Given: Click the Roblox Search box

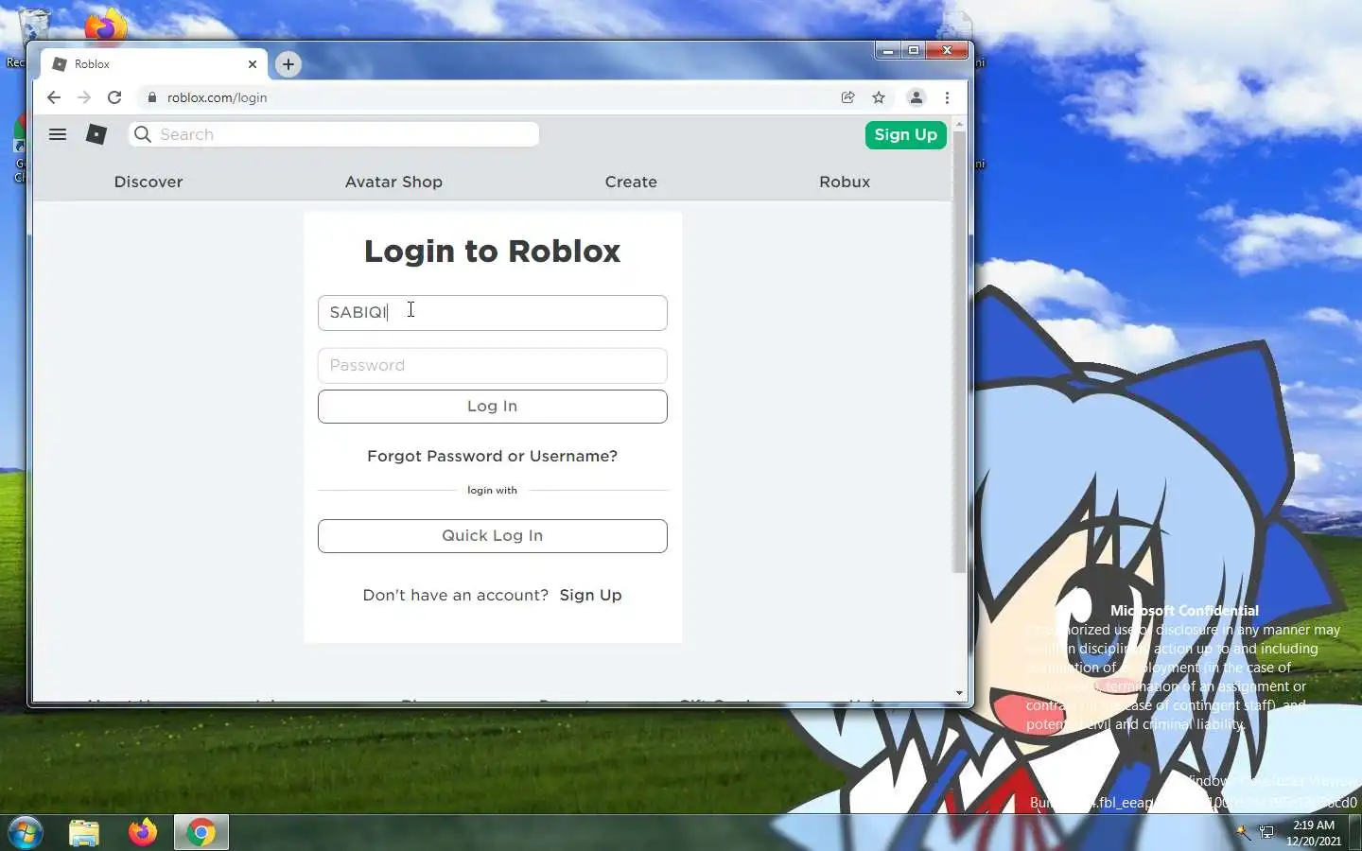Looking at the screenshot, I should pyautogui.click(x=334, y=134).
